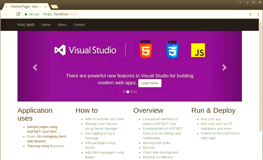Image resolution: width=263 pixels, height=160 pixels.
Task: Click the Visual Studio logo in the banner
Action: point(85,50)
